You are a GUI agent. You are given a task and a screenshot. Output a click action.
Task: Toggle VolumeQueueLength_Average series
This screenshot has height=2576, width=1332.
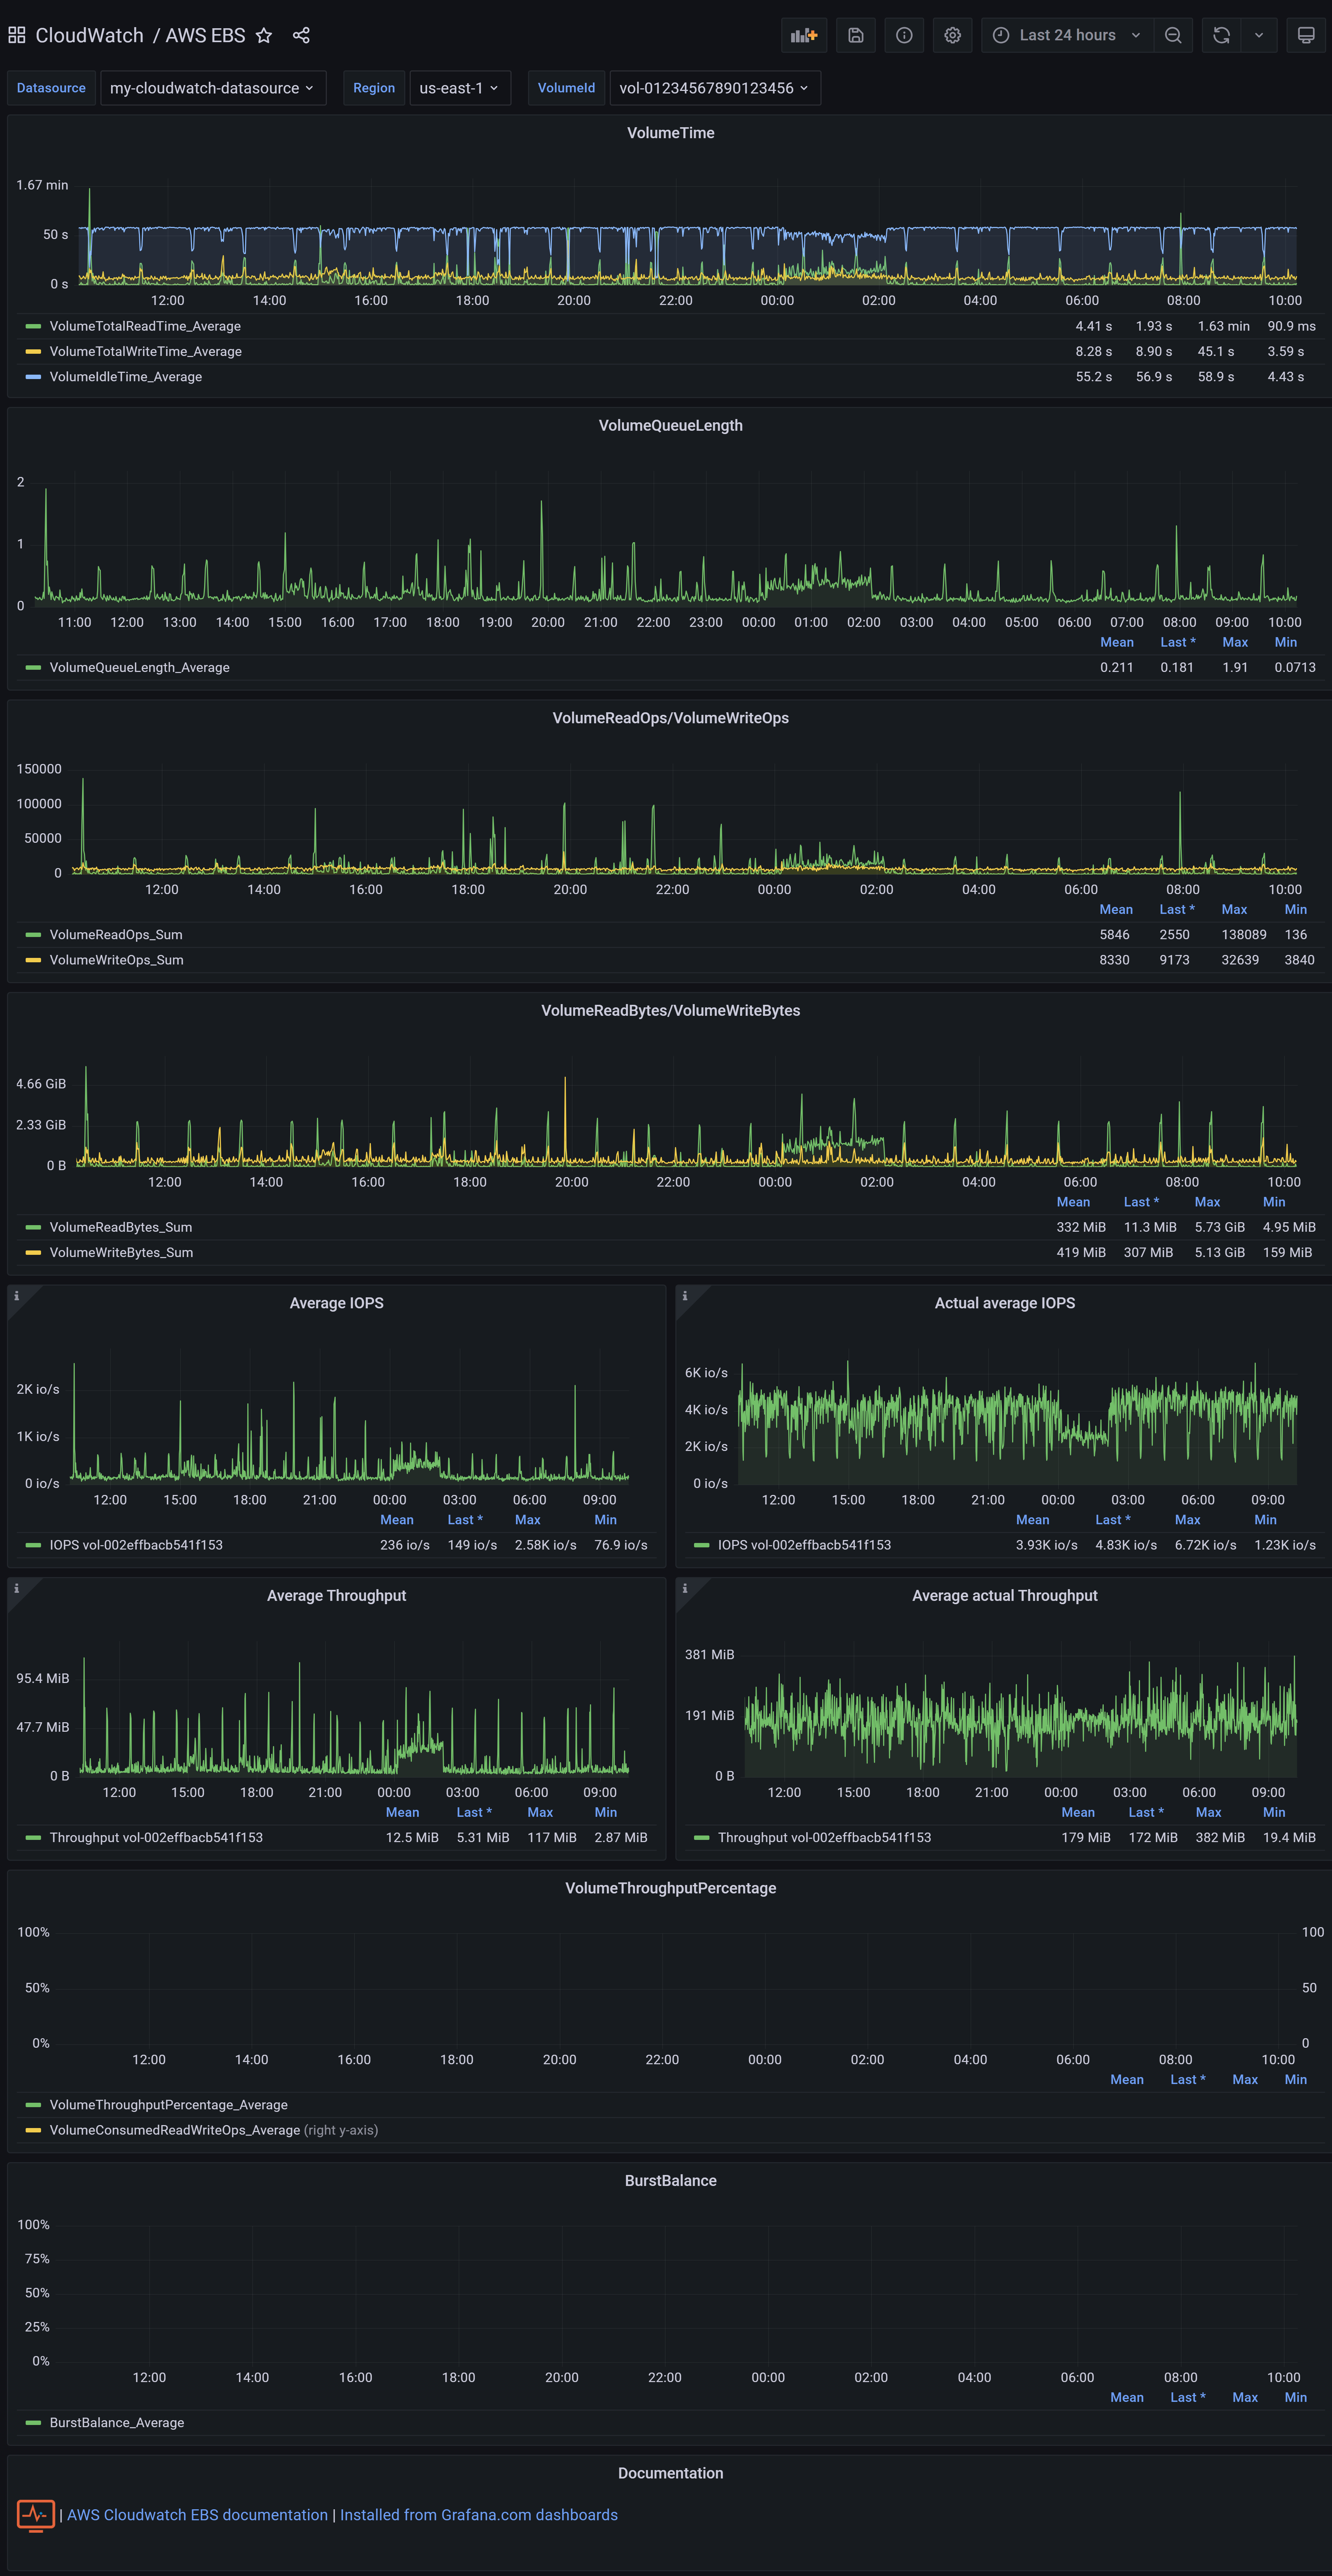[140, 667]
